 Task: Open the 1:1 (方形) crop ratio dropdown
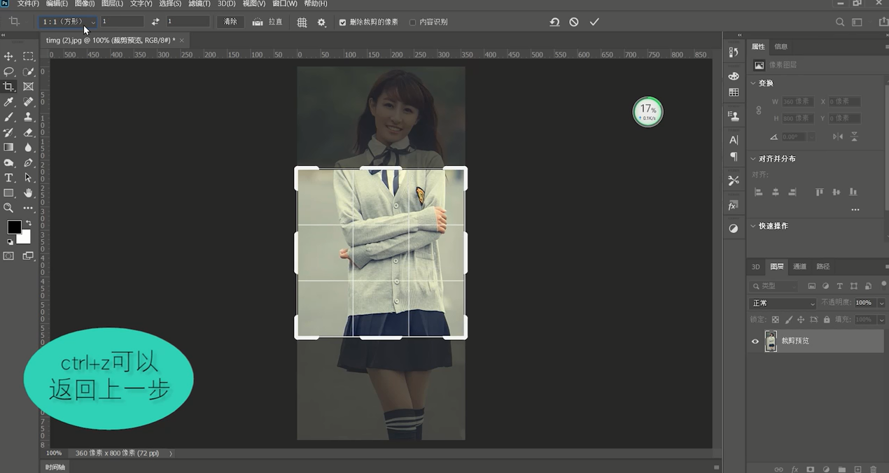67,22
